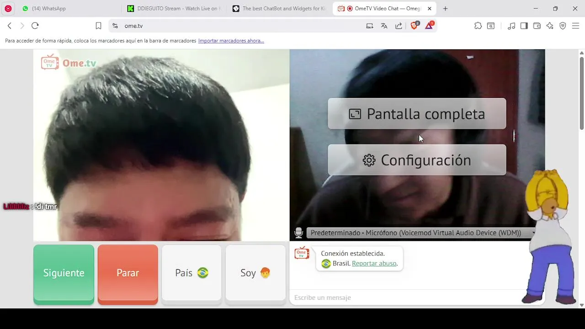
Task: Click the Importar marcadores ahora link
Action: pyautogui.click(x=231, y=41)
